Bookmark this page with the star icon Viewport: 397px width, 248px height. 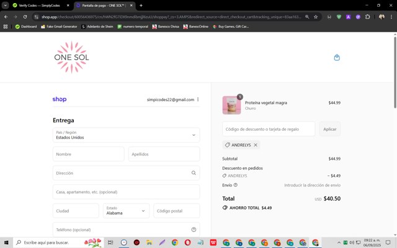click(316, 17)
